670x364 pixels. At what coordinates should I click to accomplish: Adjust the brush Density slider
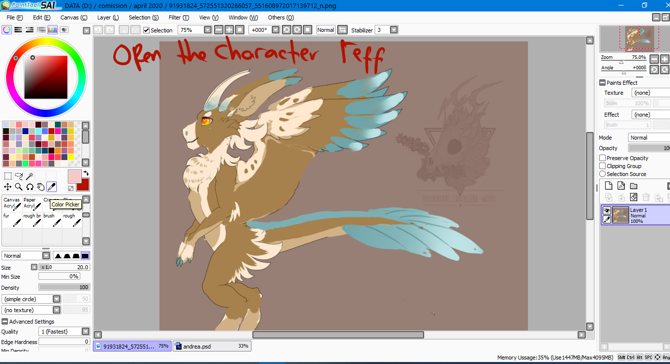pos(64,287)
